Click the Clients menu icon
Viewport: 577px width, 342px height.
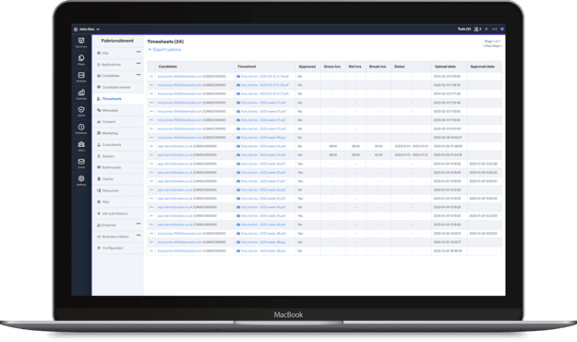(99, 179)
